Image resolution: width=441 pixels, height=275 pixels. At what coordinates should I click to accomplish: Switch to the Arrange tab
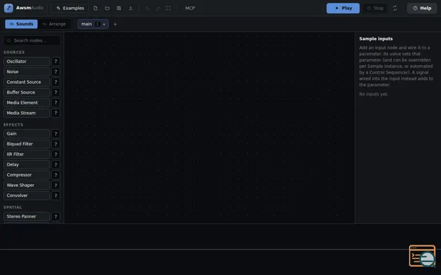[54, 24]
